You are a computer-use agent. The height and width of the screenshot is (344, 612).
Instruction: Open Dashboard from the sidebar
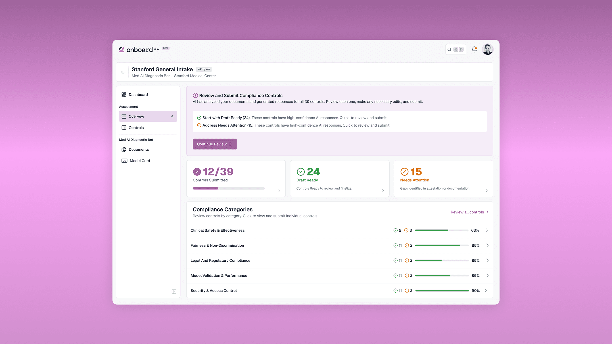(x=138, y=95)
